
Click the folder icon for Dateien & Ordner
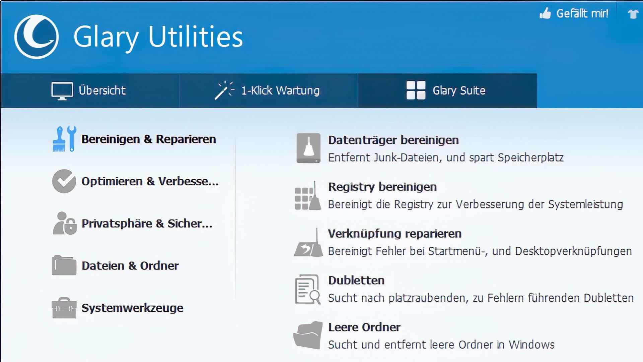[64, 265]
